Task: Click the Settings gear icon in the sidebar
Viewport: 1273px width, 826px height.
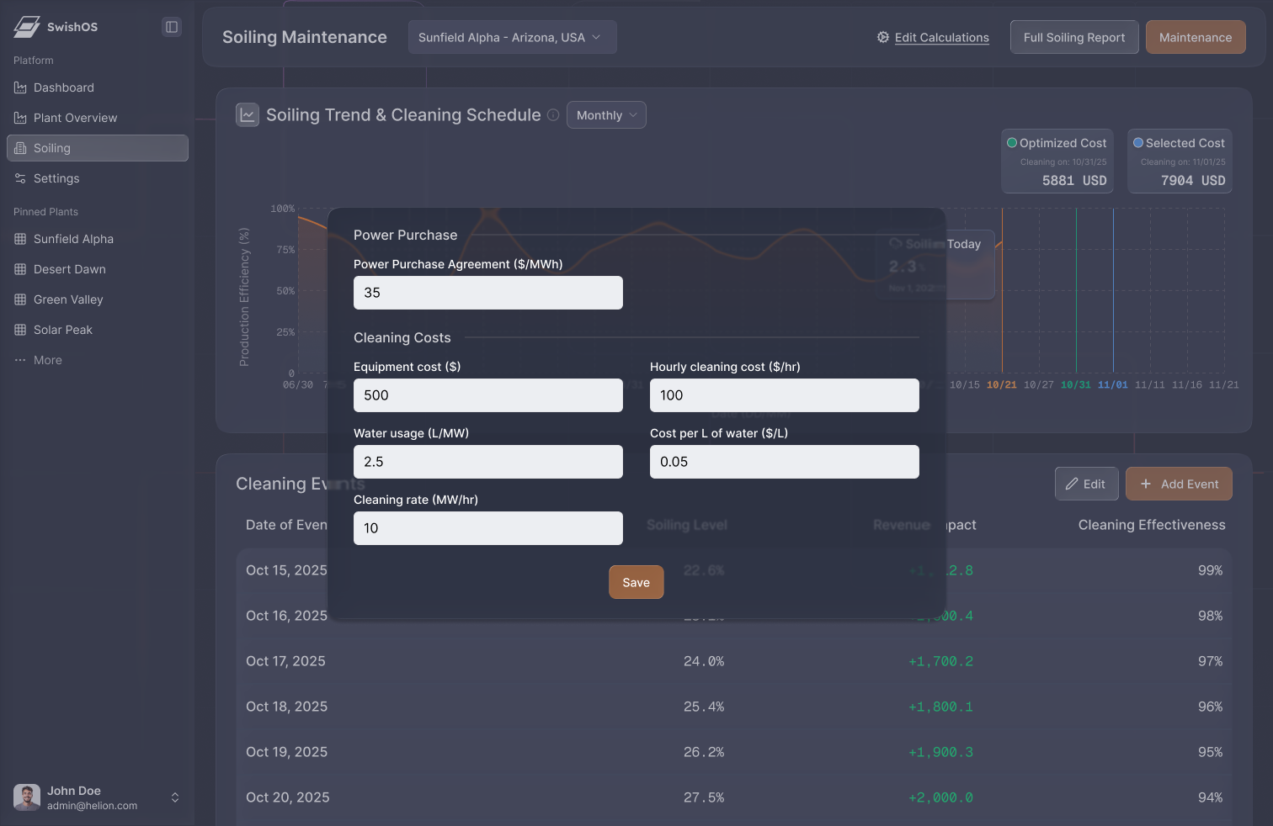Action: pos(19,178)
